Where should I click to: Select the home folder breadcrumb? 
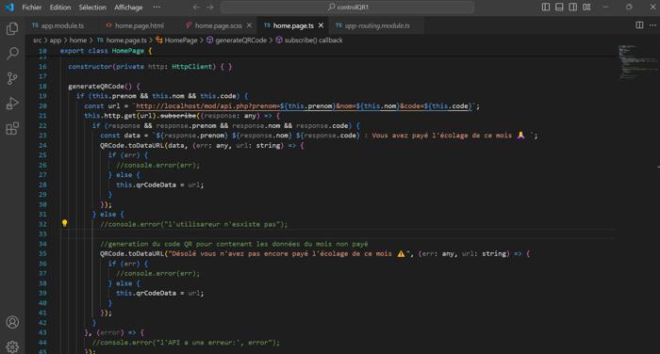78,40
